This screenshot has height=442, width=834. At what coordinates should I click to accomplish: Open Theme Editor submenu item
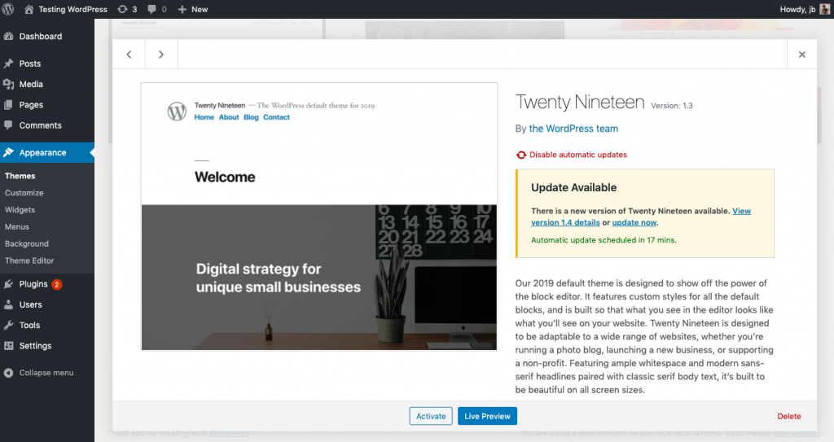pos(29,261)
